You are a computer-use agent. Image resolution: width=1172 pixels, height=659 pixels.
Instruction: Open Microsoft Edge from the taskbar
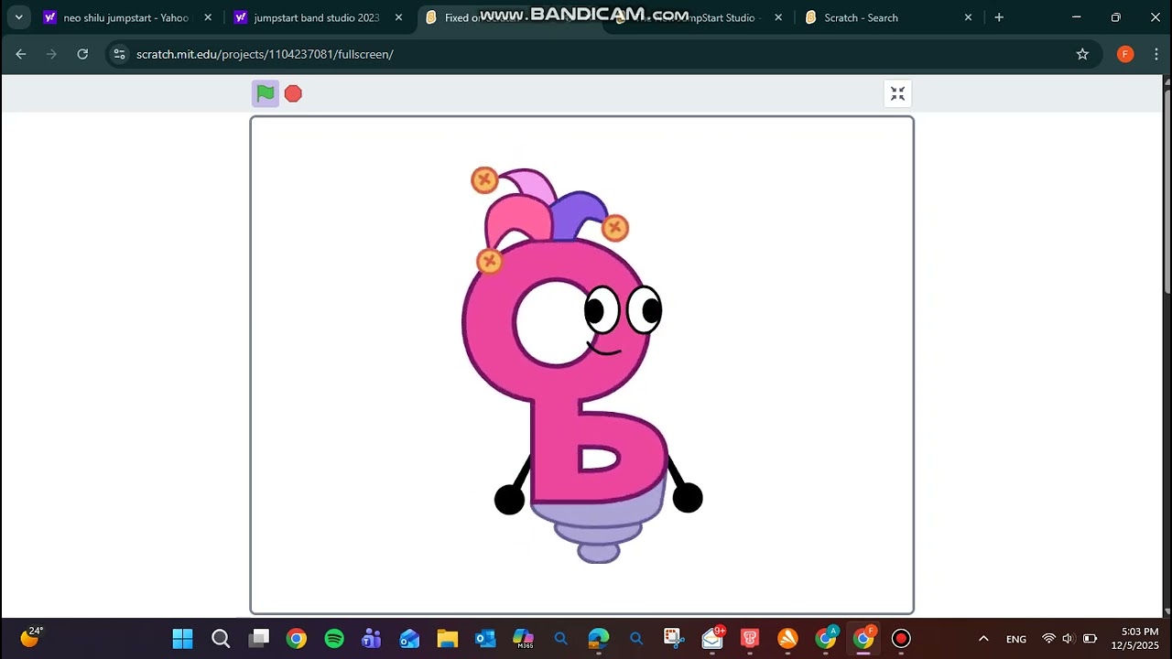(598, 639)
